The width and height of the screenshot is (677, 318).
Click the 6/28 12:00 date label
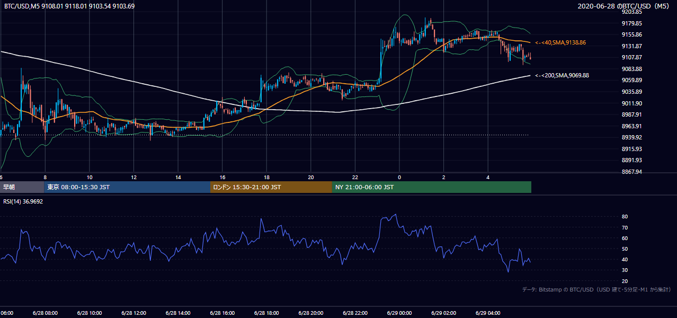point(133,313)
